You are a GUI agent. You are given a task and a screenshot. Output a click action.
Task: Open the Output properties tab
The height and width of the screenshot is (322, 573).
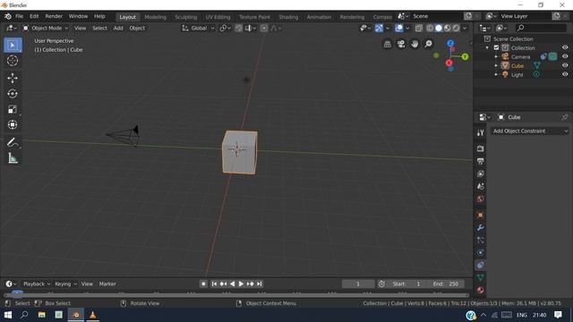(x=480, y=161)
